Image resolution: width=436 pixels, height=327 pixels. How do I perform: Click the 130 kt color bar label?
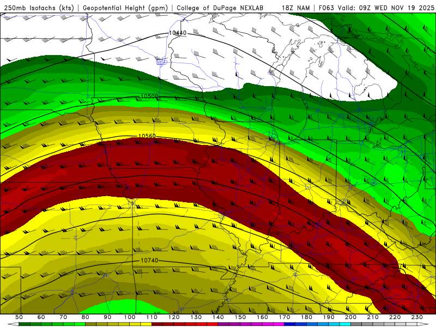(196, 317)
